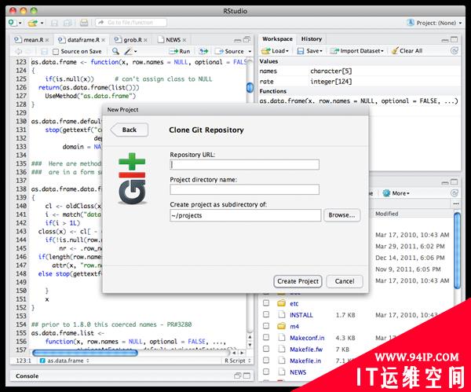
Task: Close the mean.R tab
Action: coord(47,40)
